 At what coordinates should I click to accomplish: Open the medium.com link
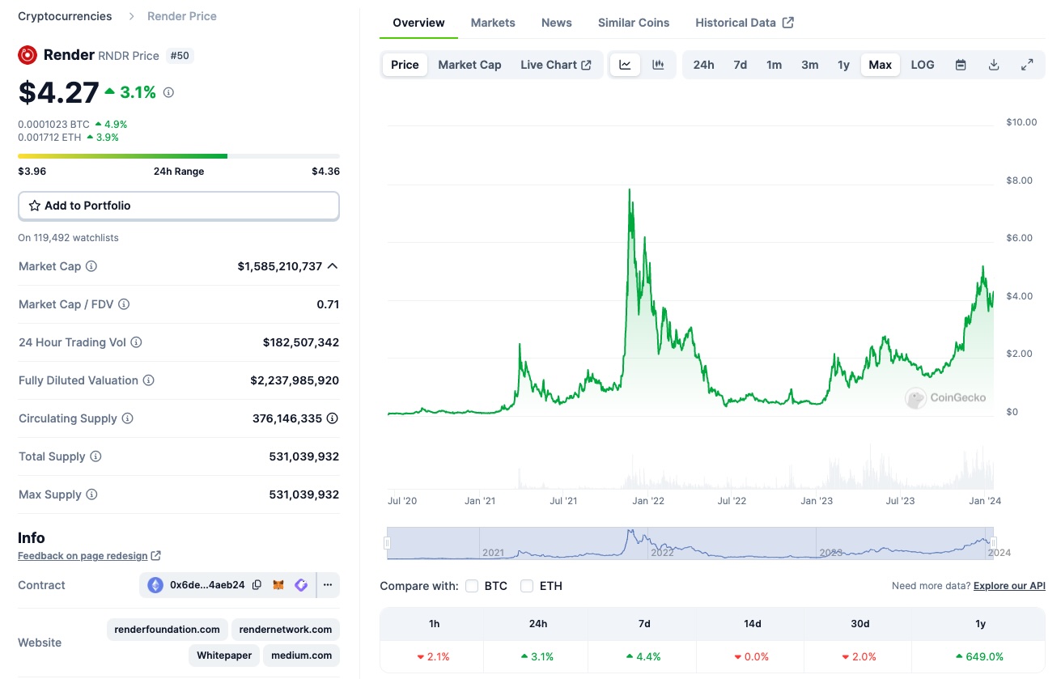point(301,655)
